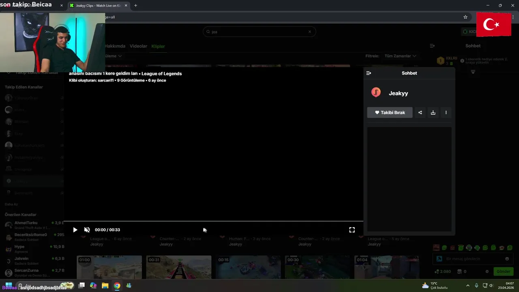Open the Jeakyy avatar in the clip popup
Image resolution: width=519 pixels, height=292 pixels.
tap(376, 92)
